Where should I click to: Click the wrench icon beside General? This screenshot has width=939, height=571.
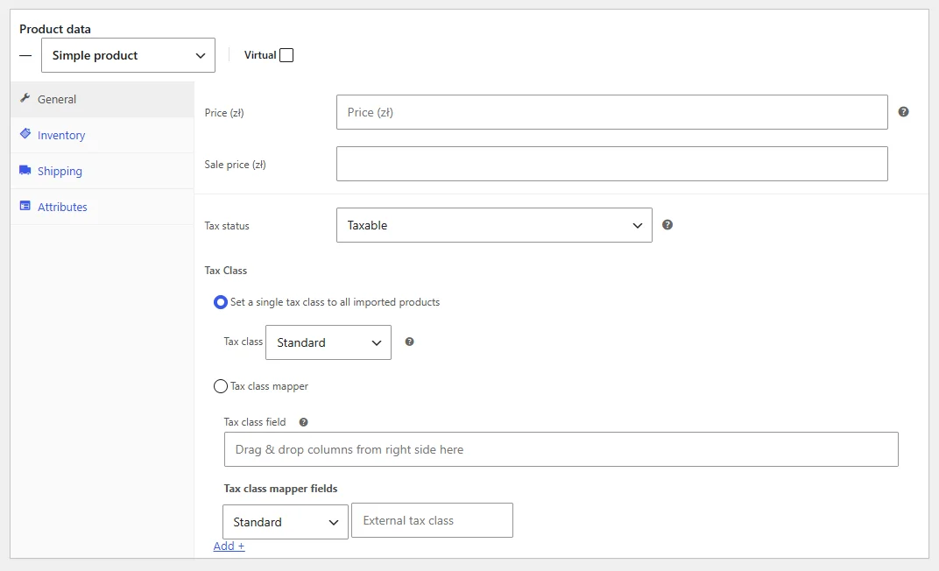click(x=25, y=98)
